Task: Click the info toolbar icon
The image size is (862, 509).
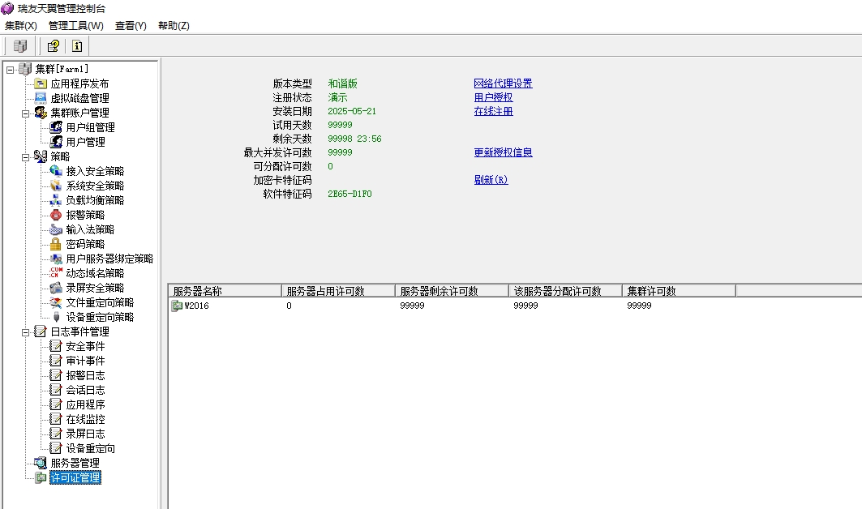Action: [77, 46]
